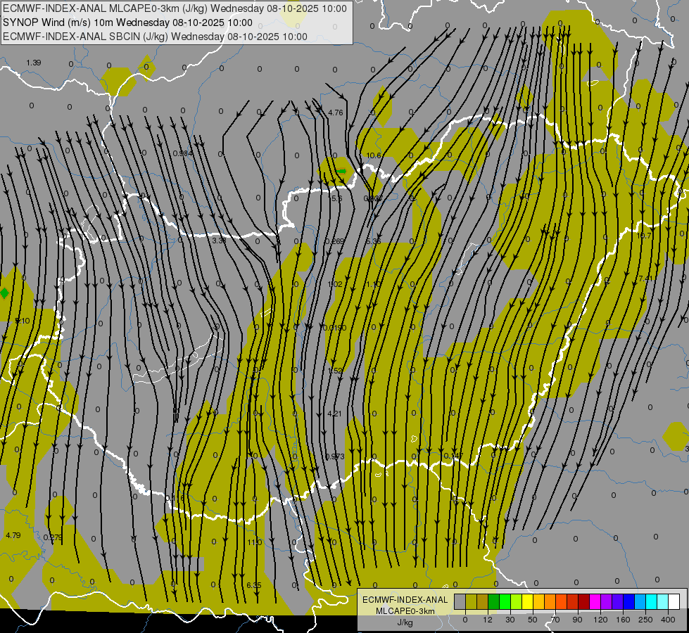
Task: Click the map value '1.02'
Action: [x=335, y=284]
